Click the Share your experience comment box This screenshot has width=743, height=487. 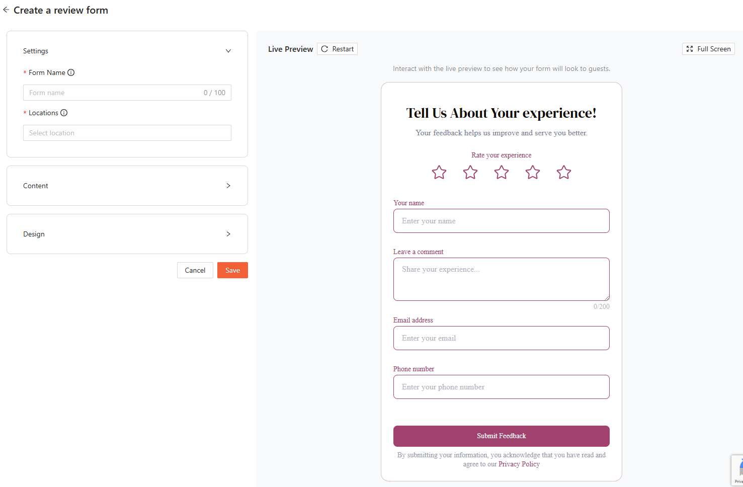tap(501, 279)
